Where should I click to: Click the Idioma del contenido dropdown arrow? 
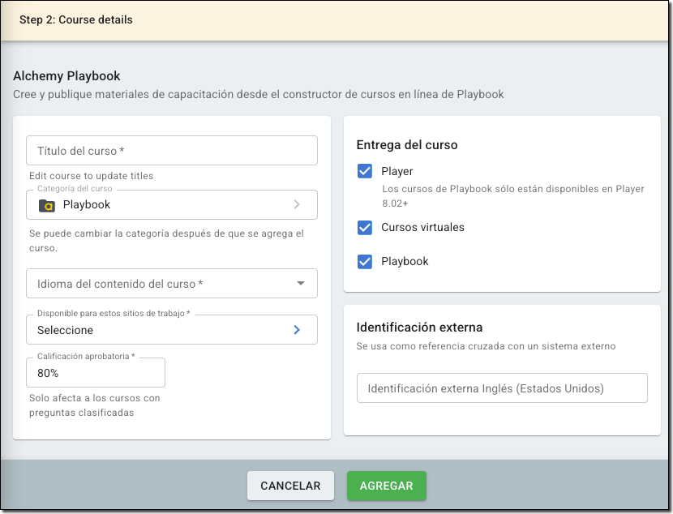pos(301,284)
